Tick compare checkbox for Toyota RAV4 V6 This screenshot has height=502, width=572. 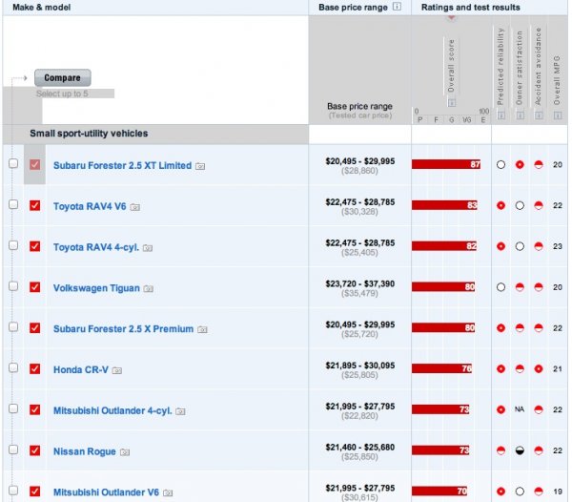35,205
